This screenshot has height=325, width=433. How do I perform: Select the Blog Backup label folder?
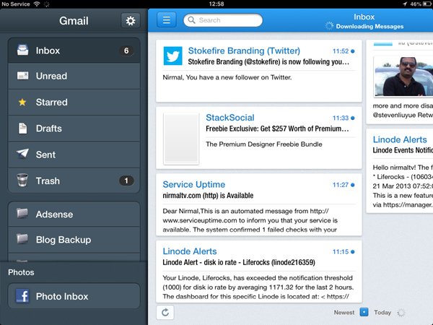(x=74, y=240)
